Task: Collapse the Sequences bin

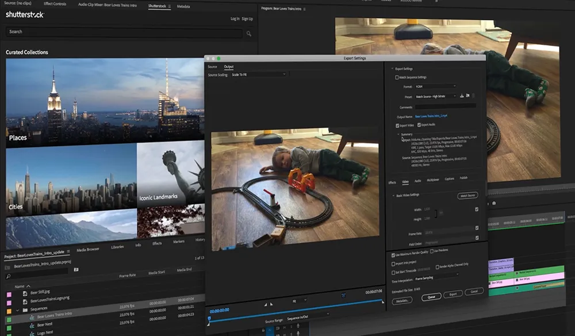Action: pyautogui.click(x=17, y=310)
